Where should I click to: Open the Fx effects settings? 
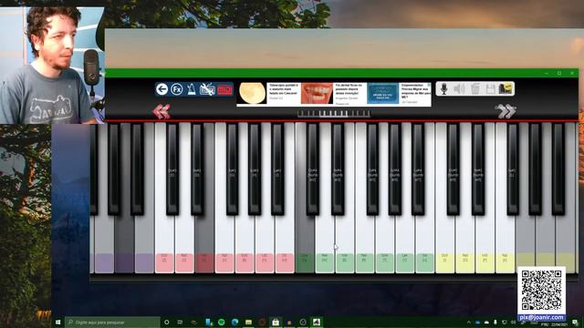176,89
